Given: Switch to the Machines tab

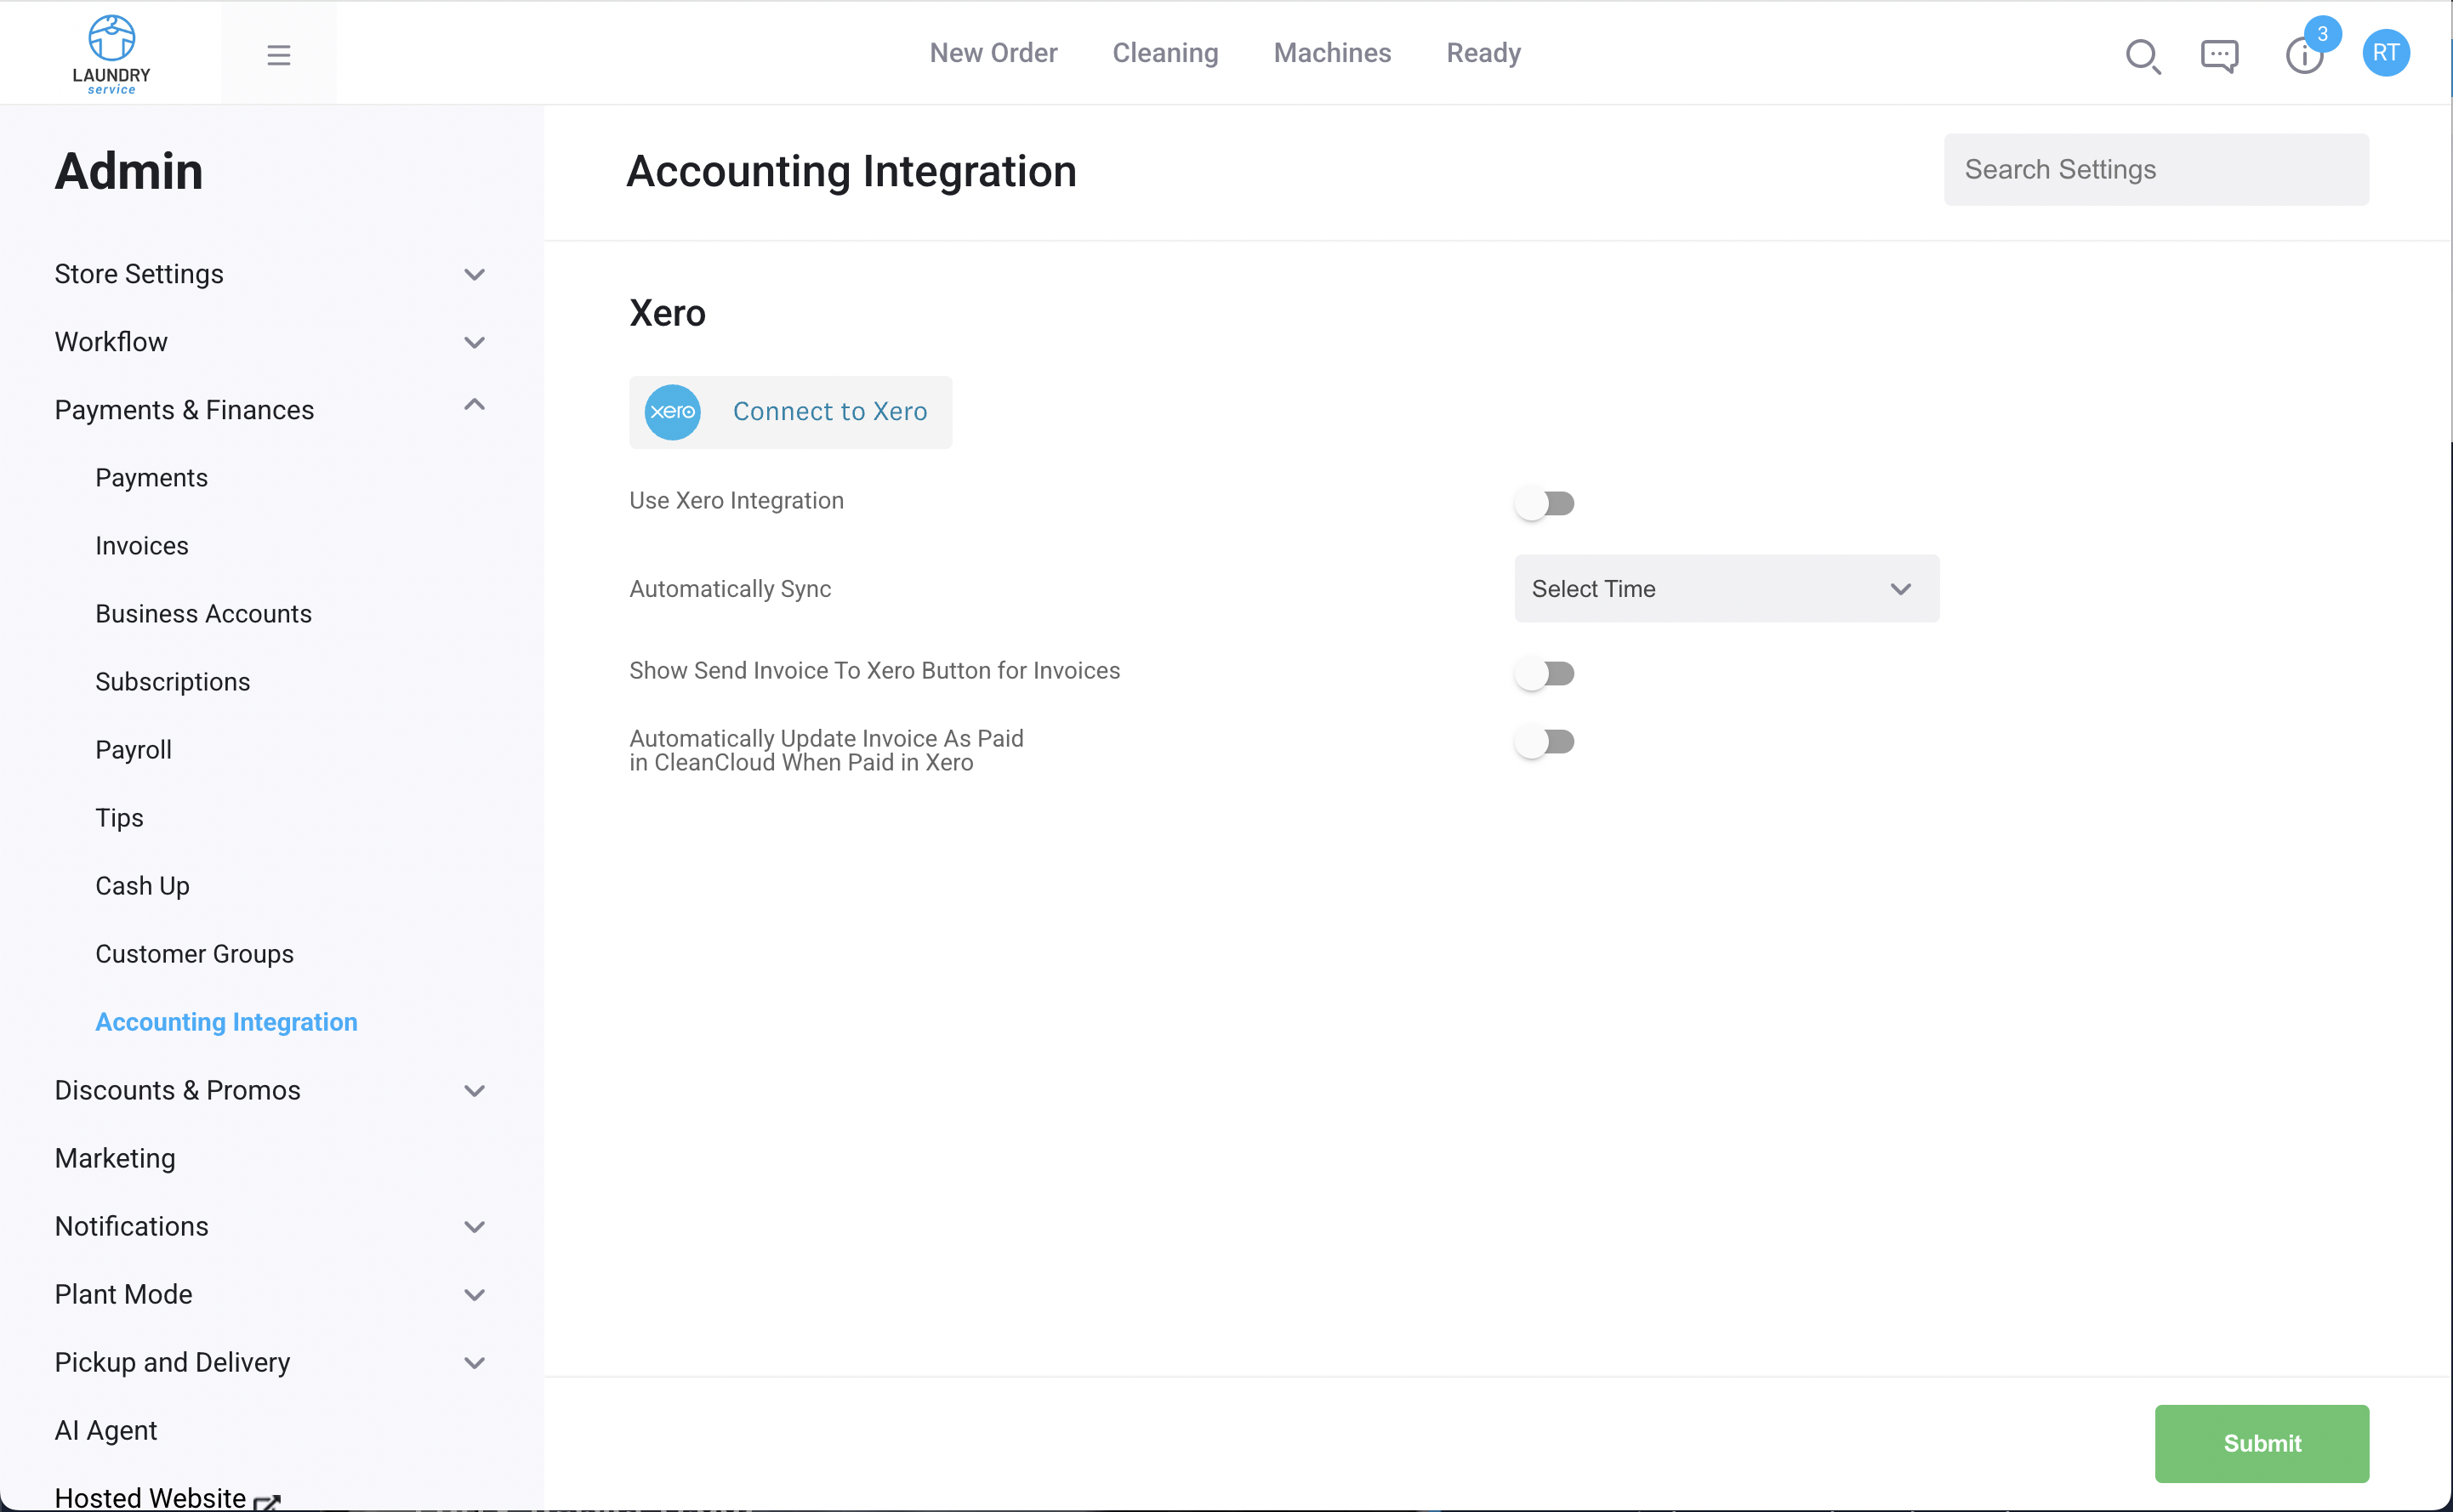Looking at the screenshot, I should coord(1332,53).
